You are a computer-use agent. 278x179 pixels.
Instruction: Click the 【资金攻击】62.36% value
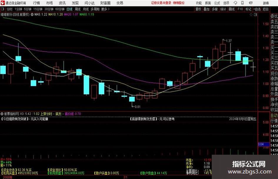[x=16, y=170]
